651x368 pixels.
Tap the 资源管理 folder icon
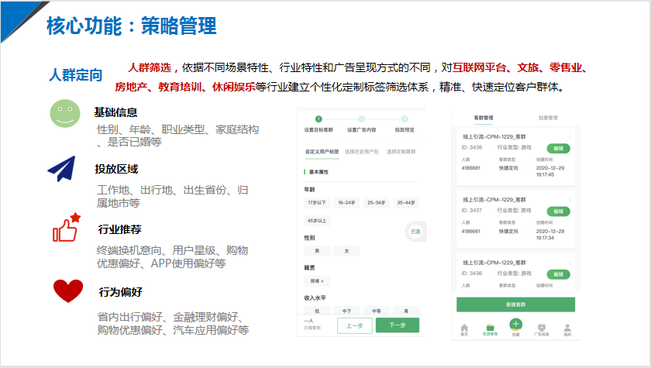click(x=489, y=328)
